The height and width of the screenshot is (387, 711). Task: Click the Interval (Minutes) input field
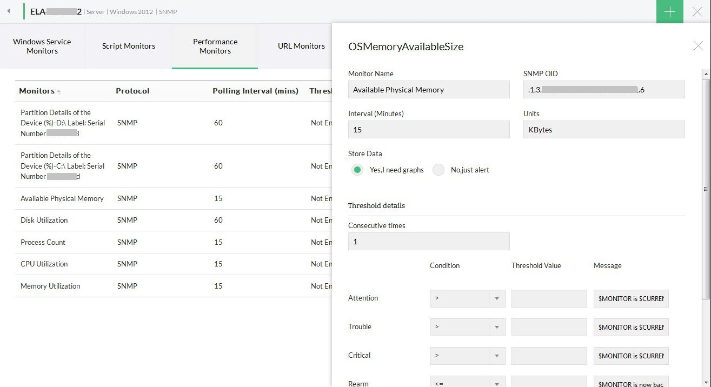click(428, 130)
